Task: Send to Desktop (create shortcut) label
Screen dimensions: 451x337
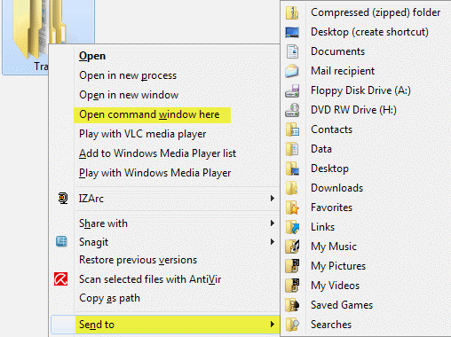Action: point(369,32)
